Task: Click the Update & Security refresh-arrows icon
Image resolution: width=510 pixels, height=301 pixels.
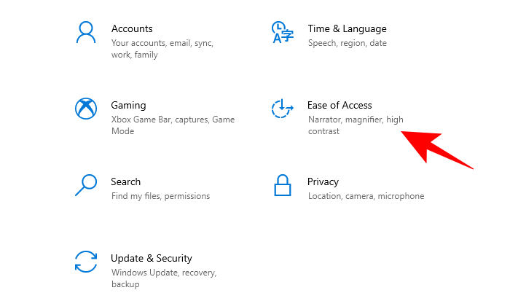Action: (86, 262)
